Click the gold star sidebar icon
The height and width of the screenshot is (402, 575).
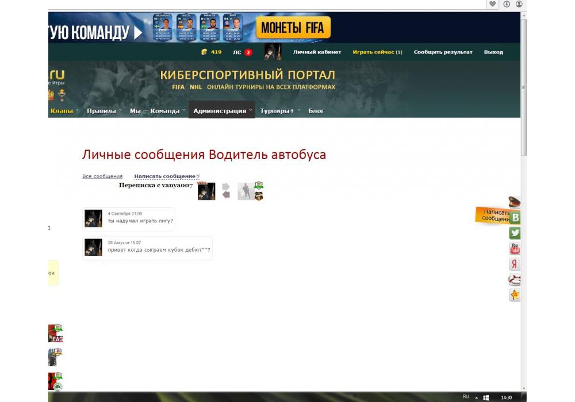coord(515,295)
